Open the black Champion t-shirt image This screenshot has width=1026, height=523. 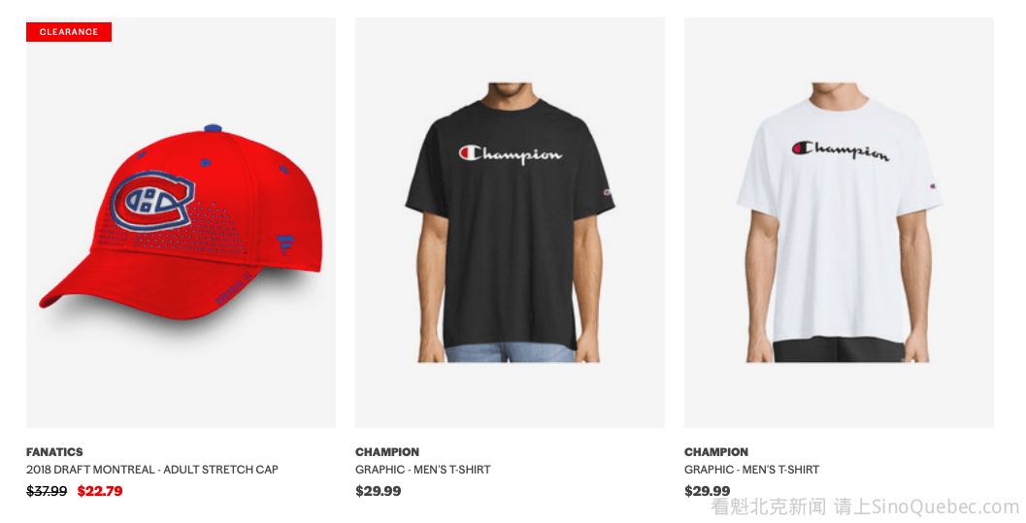click(510, 222)
